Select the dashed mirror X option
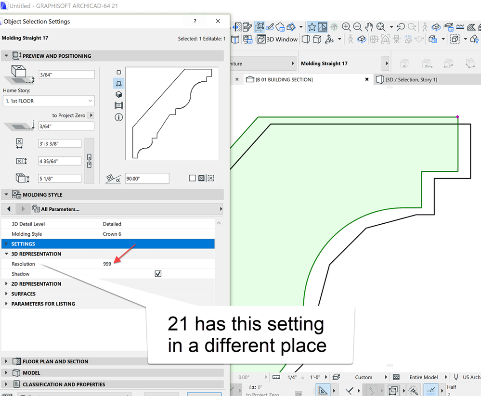The height and width of the screenshot is (396, 481). pos(211,178)
